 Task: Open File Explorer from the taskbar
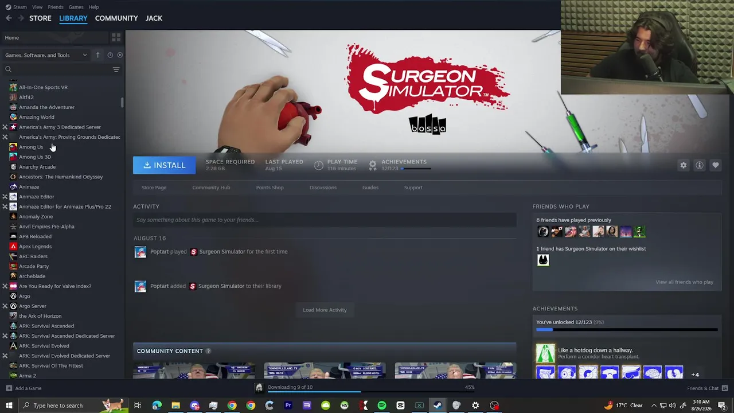pyautogui.click(x=175, y=406)
